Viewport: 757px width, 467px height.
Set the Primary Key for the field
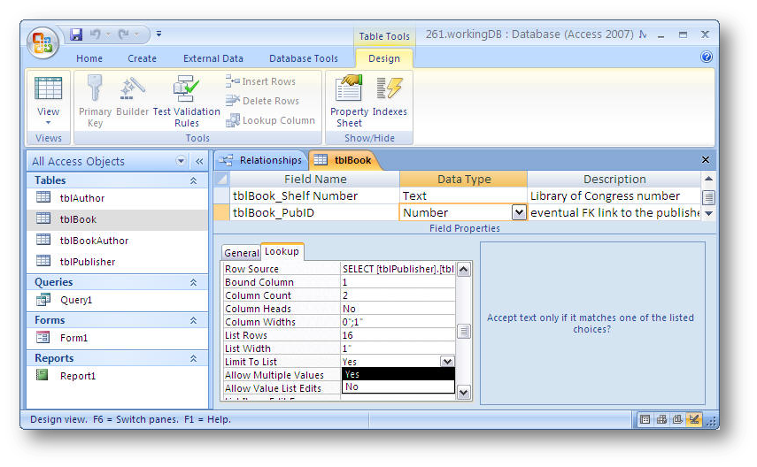coord(95,100)
